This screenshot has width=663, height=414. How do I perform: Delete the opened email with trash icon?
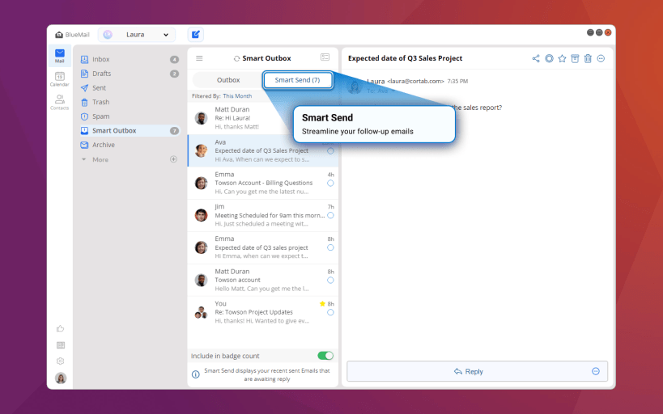[588, 59]
